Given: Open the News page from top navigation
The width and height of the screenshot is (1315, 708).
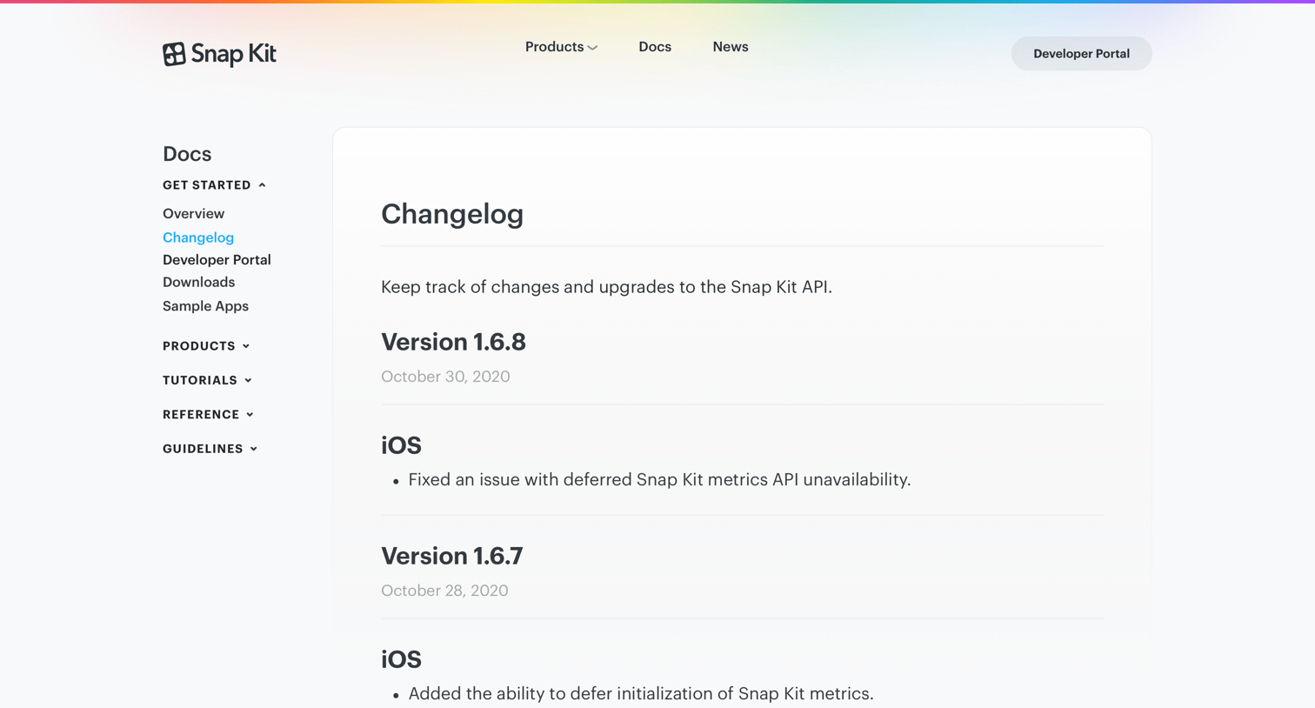Looking at the screenshot, I should point(731,47).
